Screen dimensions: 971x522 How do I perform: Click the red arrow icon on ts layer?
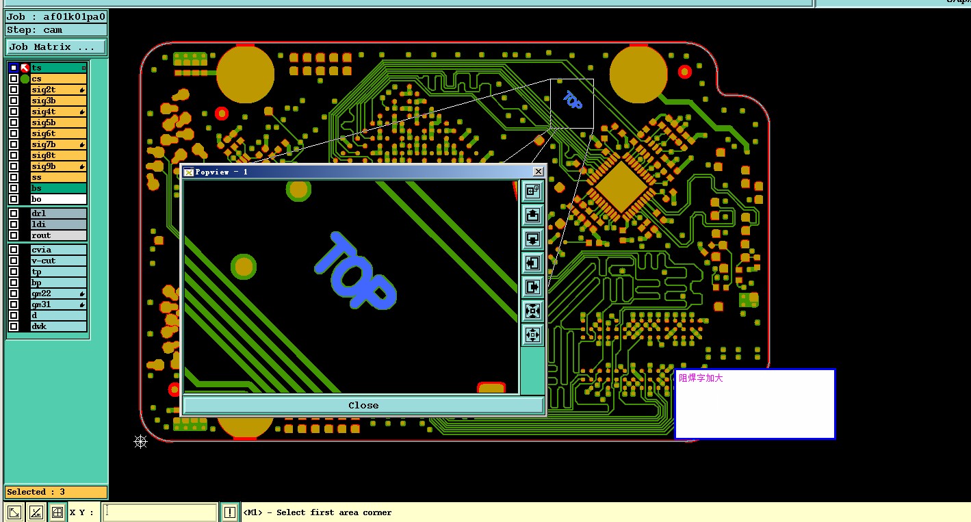coord(25,68)
